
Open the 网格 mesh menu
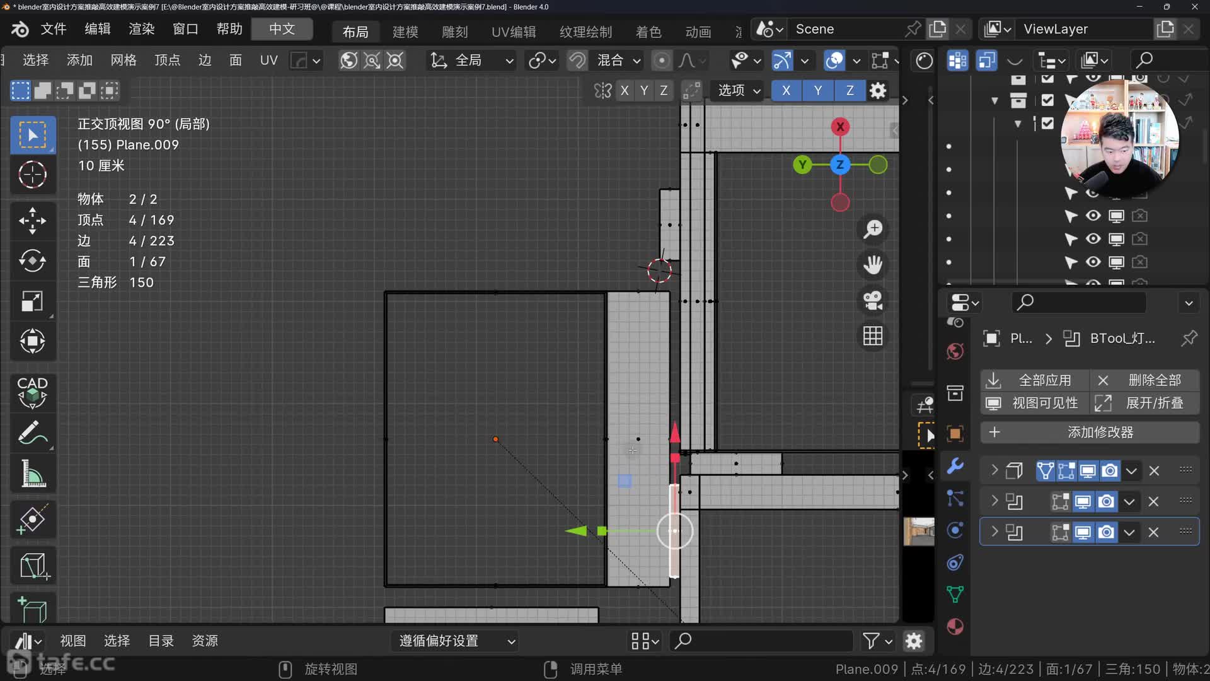pyautogui.click(x=123, y=61)
